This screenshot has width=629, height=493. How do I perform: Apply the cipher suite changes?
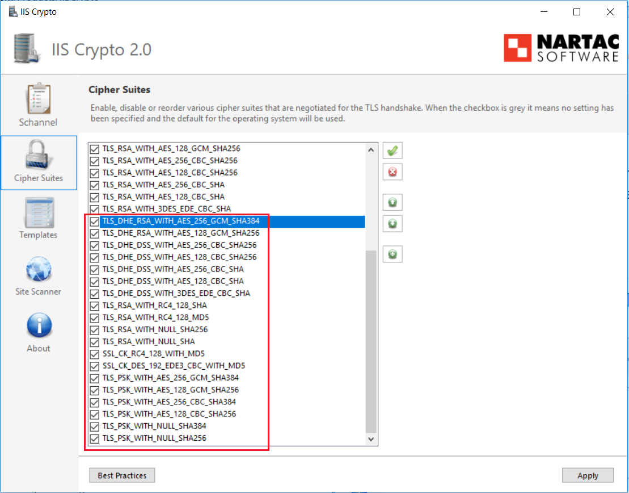click(x=588, y=475)
